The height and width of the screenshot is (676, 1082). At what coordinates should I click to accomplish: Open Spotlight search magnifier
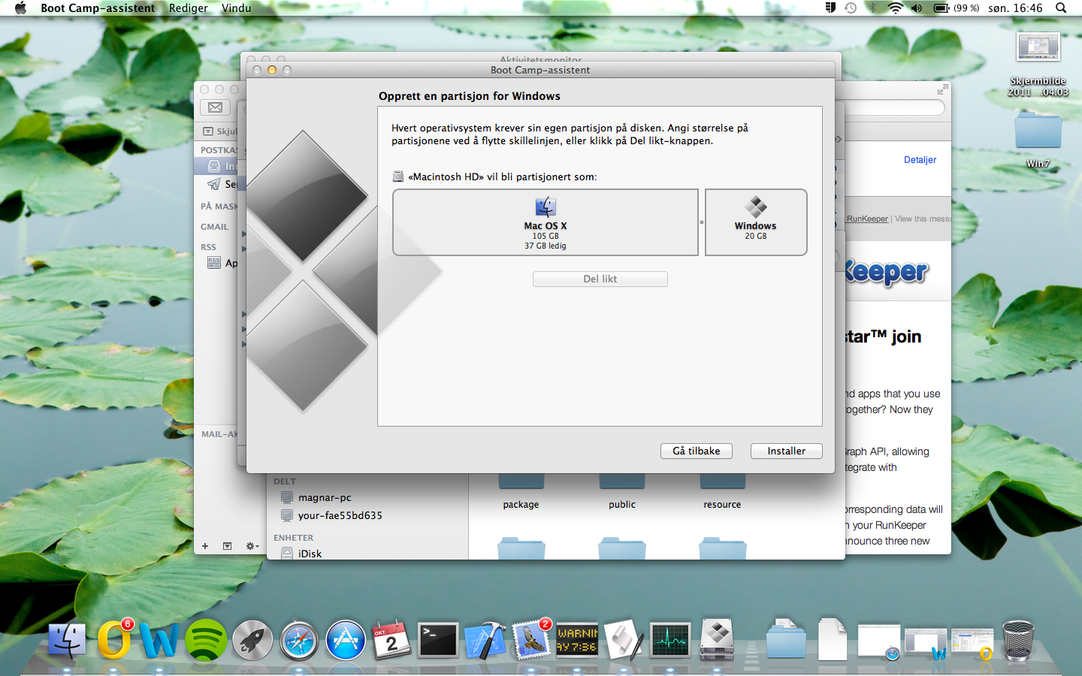tap(1061, 8)
